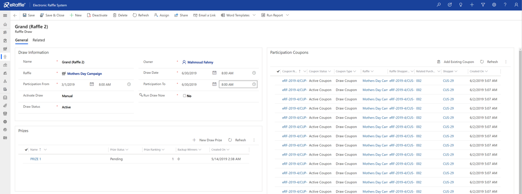Expand the Run Report dropdown arrow
Screen dimensions: 522x194
coord(287,15)
